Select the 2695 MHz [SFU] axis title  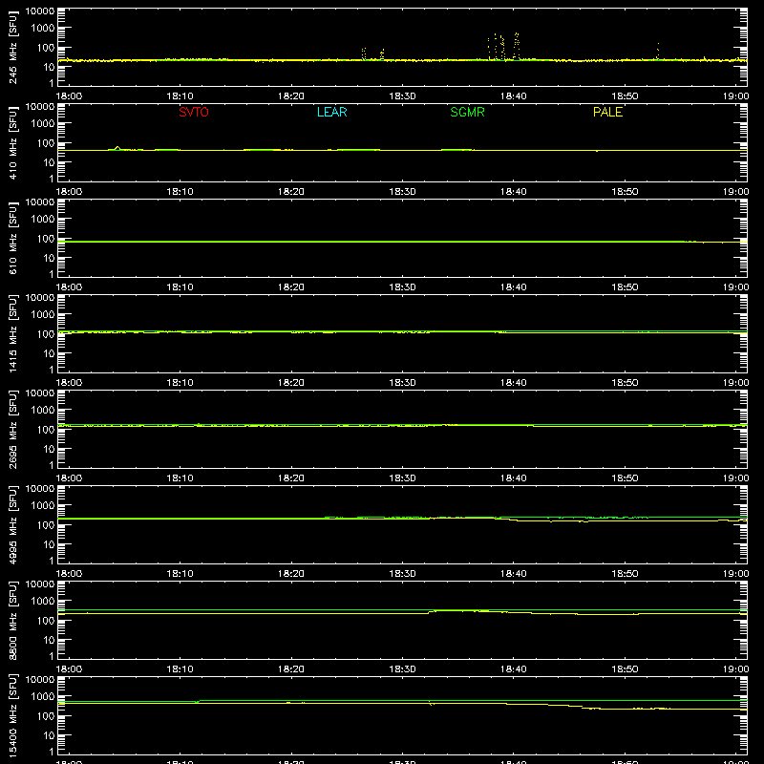12,429
